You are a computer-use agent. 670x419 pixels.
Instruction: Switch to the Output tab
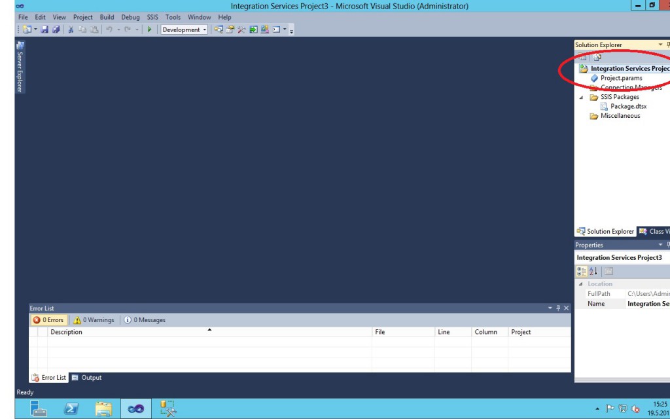[86, 378]
